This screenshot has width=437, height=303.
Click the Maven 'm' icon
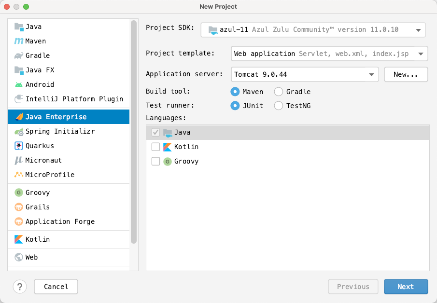[x=19, y=41]
